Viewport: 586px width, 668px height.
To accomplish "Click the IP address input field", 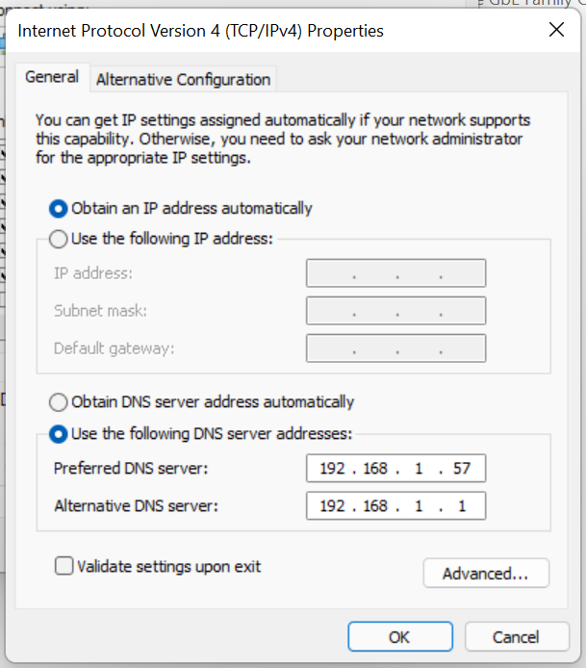I will [395, 273].
